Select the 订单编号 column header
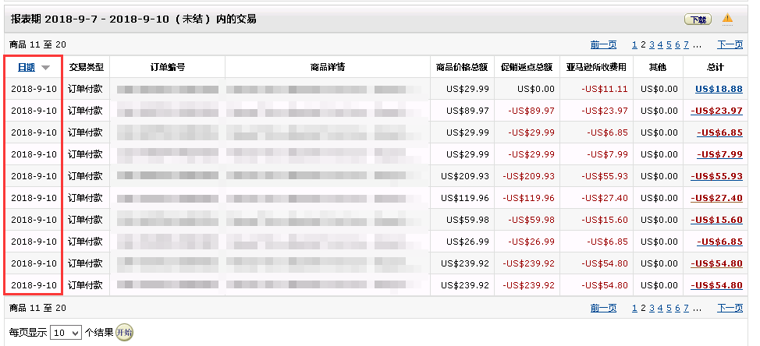 (x=168, y=67)
